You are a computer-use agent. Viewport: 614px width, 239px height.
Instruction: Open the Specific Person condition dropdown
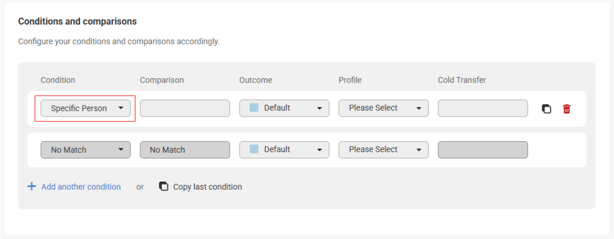[x=85, y=108]
